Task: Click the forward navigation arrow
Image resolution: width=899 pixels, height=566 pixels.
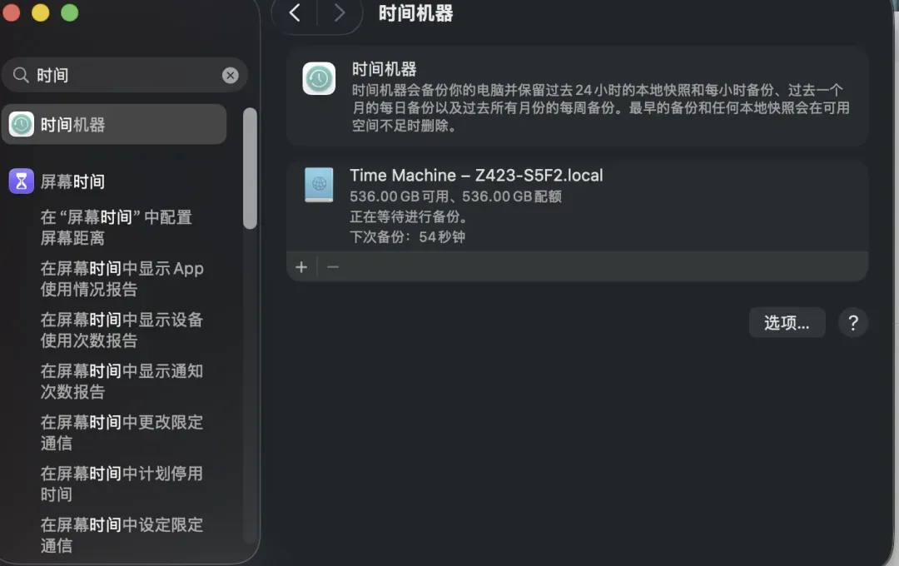Action: click(339, 12)
